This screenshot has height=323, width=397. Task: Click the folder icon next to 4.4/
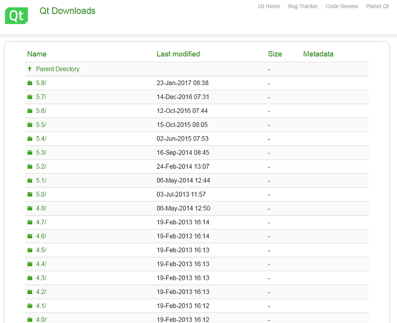(30, 264)
